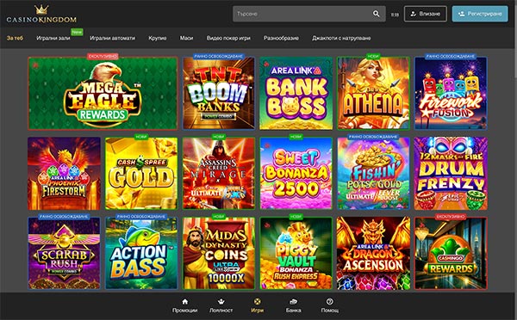Click the page vertical scrollbar
Screen dimensions: 517x320
(515, 40)
